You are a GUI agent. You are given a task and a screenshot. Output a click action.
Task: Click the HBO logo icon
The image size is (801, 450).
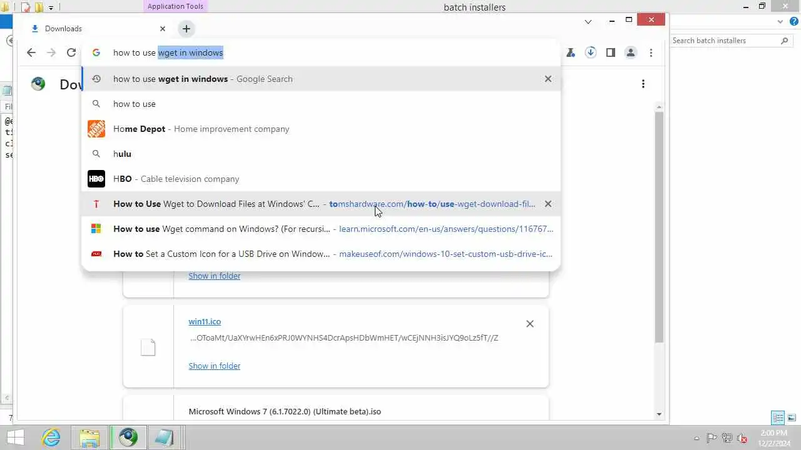[x=96, y=179]
